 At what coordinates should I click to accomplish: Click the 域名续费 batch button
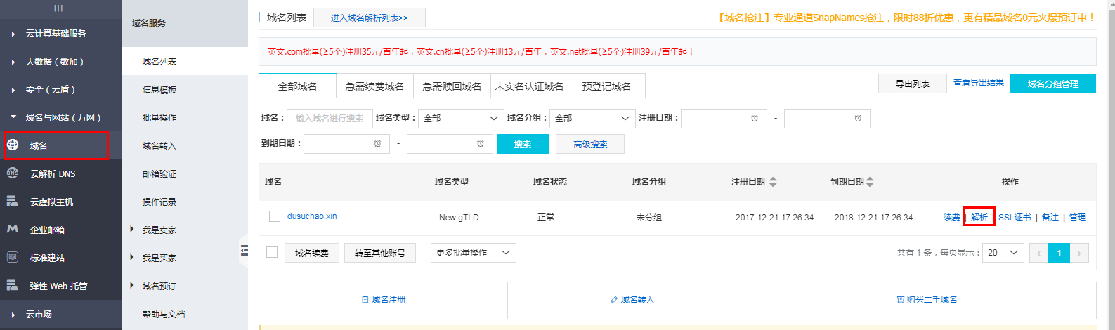312,253
